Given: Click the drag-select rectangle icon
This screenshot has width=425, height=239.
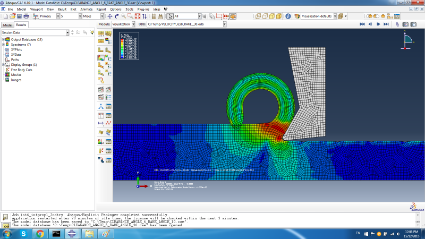Looking at the screenshot, I should point(219,16).
